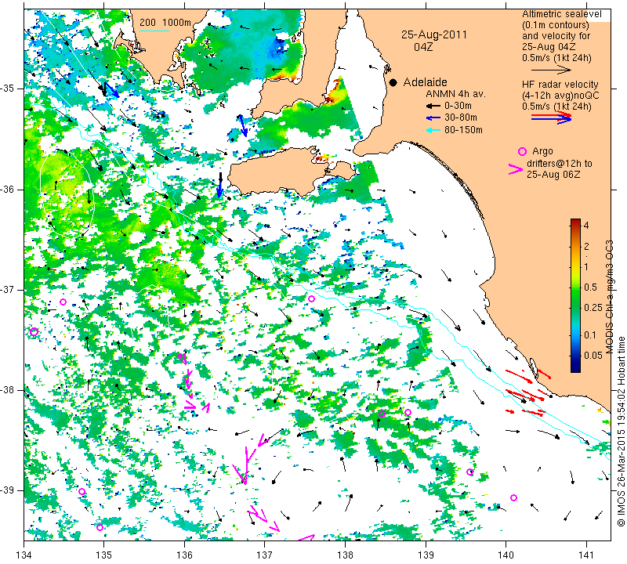Click the red HF radar arrows off the southeast coast
Image resolution: width=627 pixels, height=564 pixels.
click(527, 392)
